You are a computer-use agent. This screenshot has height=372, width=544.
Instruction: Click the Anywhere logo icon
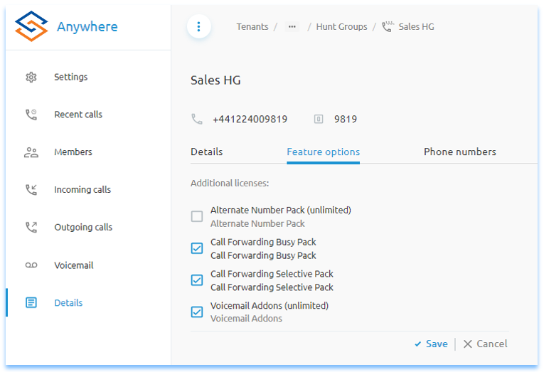click(x=31, y=27)
